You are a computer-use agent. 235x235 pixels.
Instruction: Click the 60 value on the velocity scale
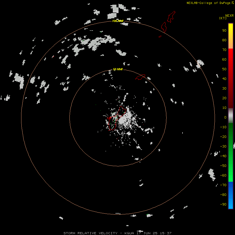pos(224,59)
